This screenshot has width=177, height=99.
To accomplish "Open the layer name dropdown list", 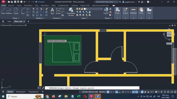I will pos(101,9).
